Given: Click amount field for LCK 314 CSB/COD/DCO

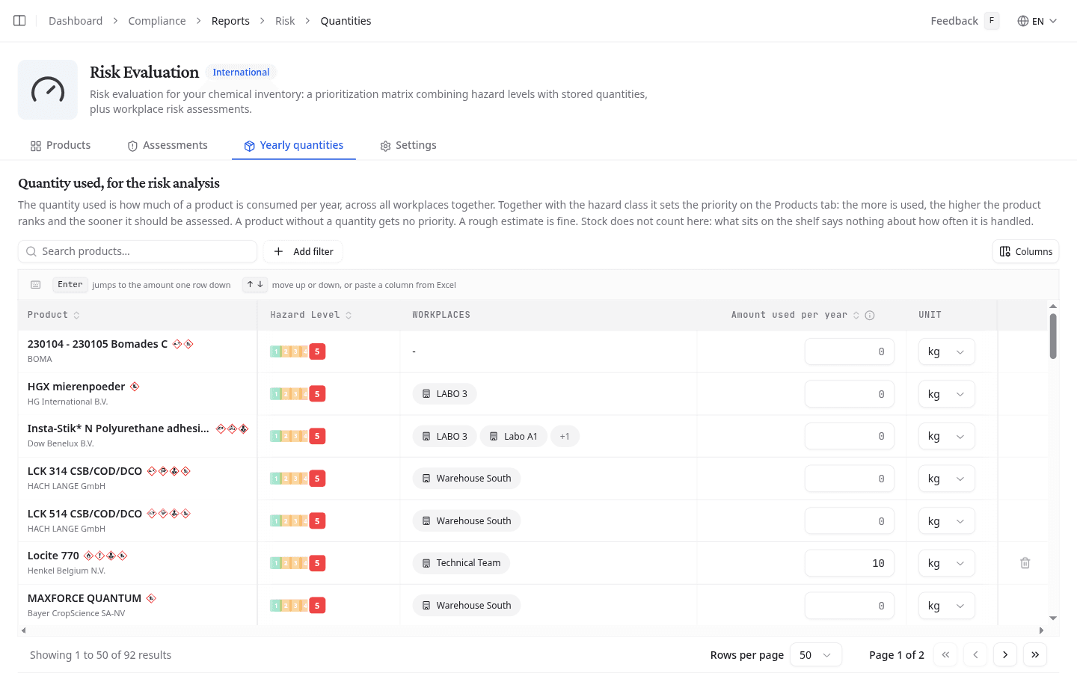Looking at the screenshot, I should tap(850, 479).
